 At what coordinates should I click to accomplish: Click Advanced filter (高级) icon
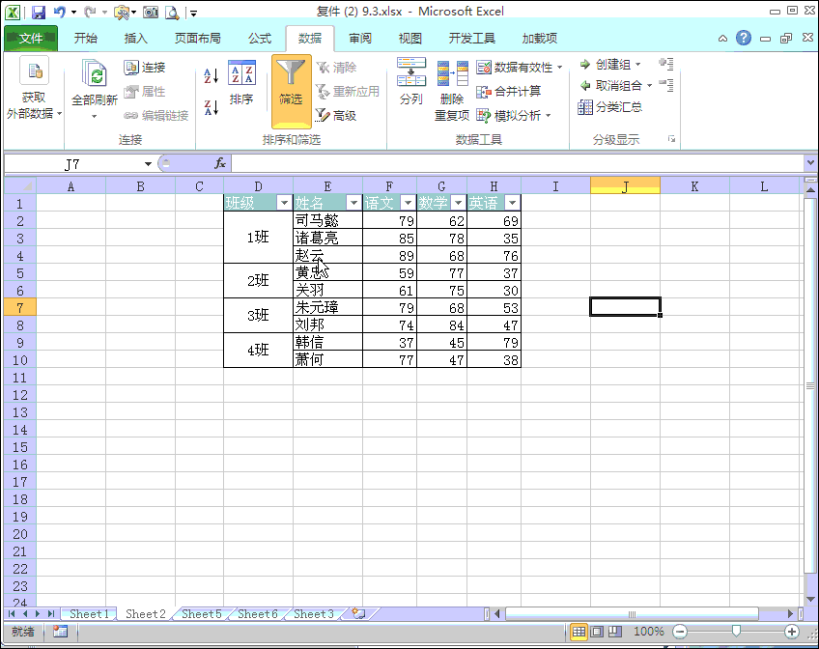point(323,115)
